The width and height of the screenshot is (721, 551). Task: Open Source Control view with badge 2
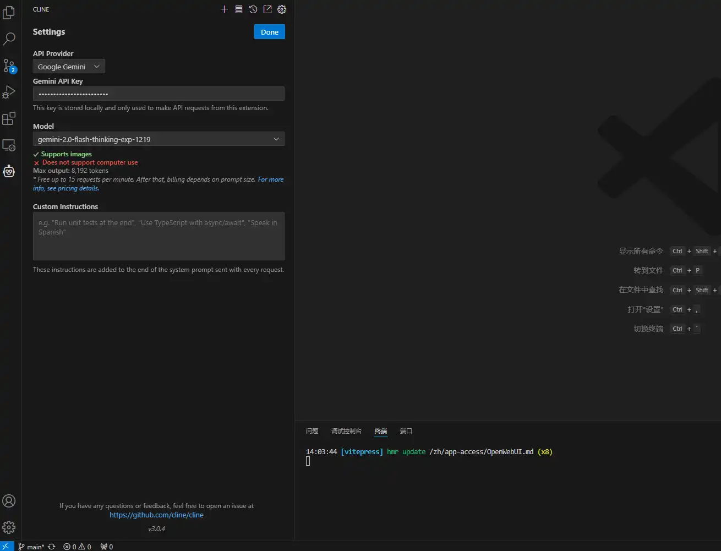point(9,66)
